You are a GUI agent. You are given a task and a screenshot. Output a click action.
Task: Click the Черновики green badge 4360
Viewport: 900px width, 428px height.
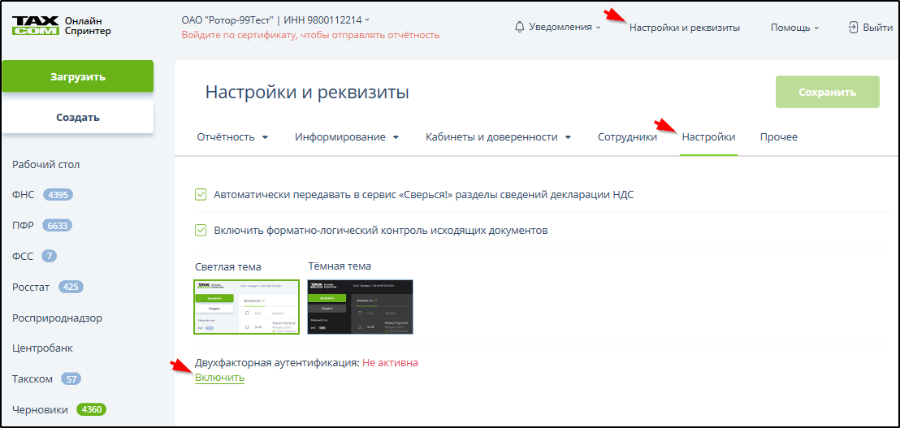(91, 409)
